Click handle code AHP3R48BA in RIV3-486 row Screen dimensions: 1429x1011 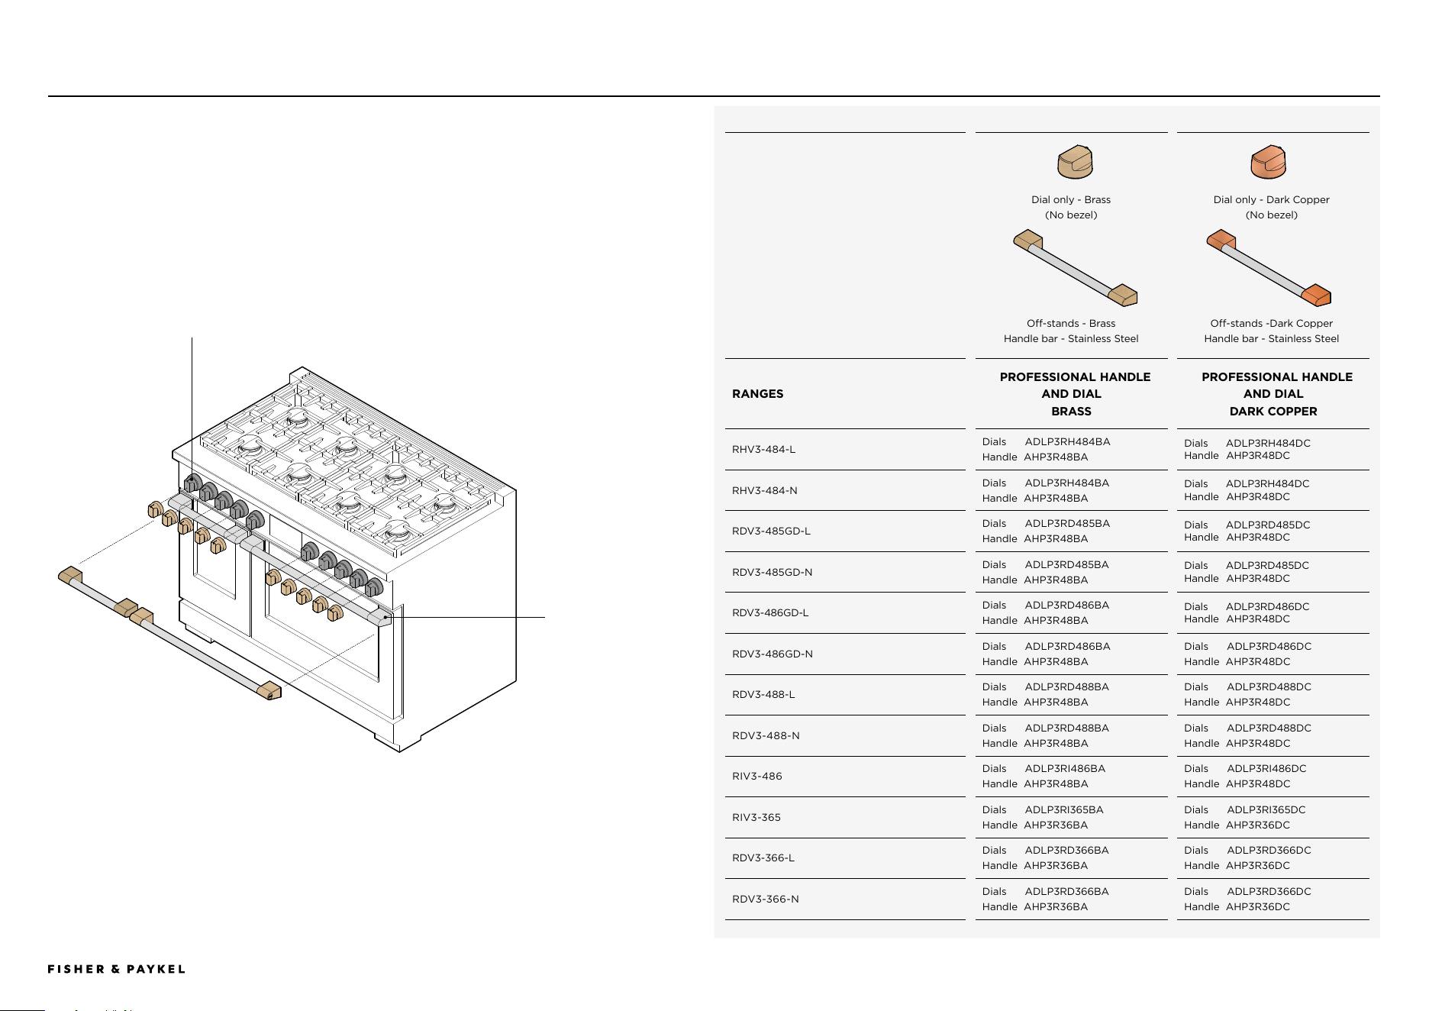pyautogui.click(x=1056, y=784)
